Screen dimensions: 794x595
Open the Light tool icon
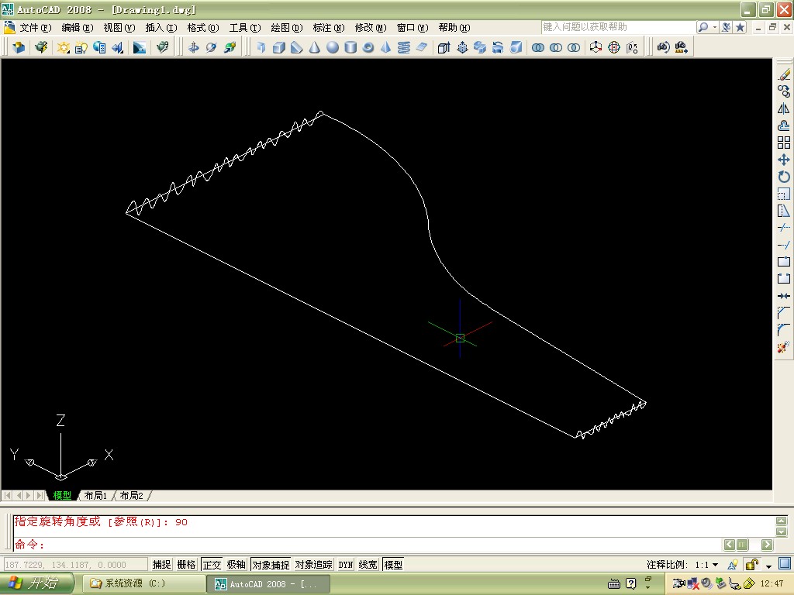point(64,47)
